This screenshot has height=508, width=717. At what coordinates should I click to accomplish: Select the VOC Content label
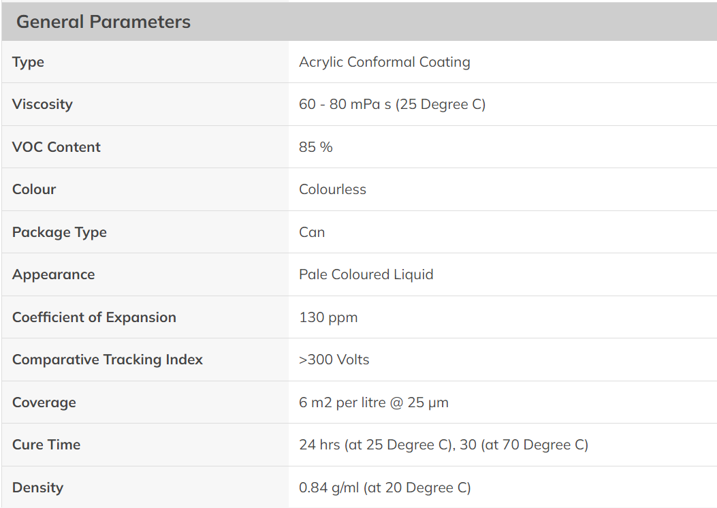click(57, 147)
